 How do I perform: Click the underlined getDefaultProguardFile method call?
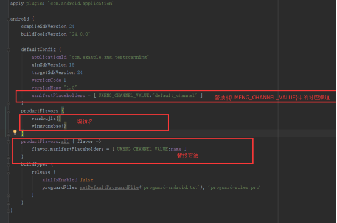[109, 187]
